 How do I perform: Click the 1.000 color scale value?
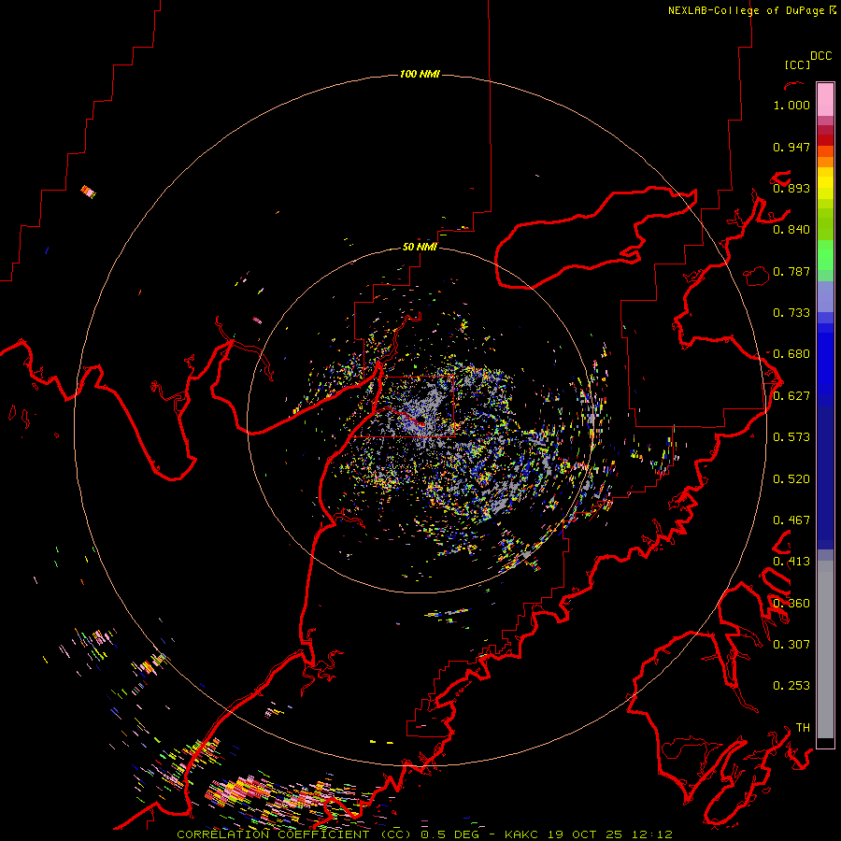coord(791,105)
